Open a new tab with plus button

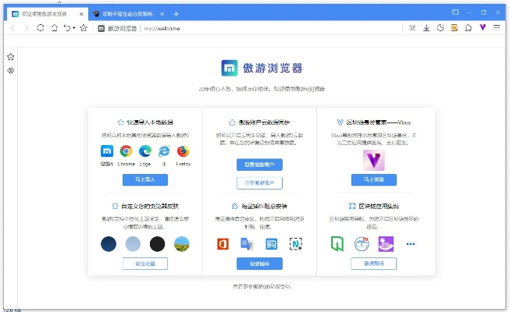pos(177,13)
